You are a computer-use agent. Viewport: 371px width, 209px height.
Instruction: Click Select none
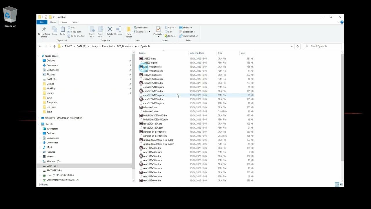coord(187,32)
